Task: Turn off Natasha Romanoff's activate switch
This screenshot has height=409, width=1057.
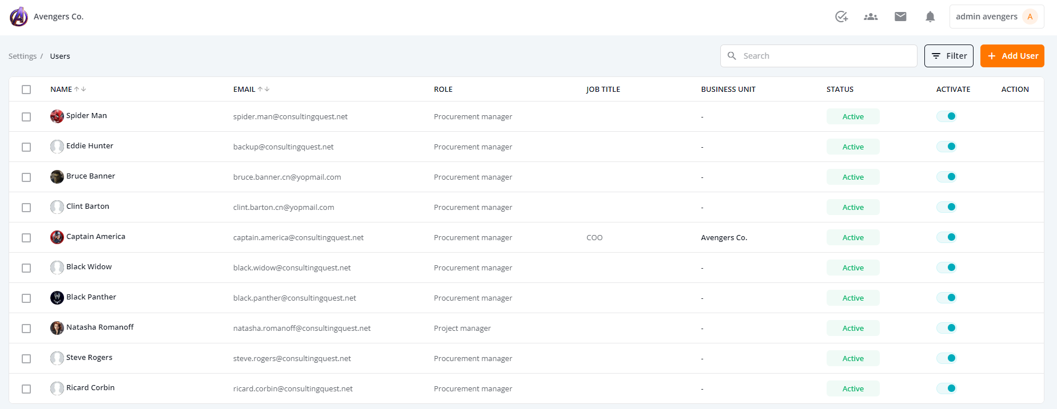Action: click(x=947, y=328)
